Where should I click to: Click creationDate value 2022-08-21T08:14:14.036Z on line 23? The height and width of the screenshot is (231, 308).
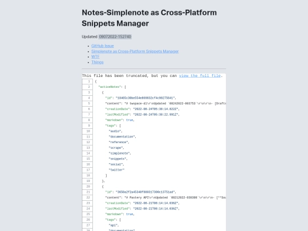tap(156, 203)
